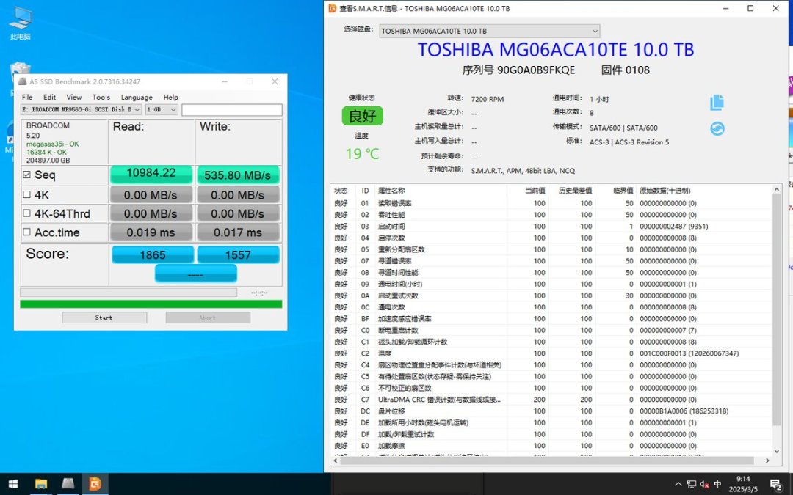Viewport: 793px width, 495px height.
Task: Enable the 4K test checkbox
Action: pos(27,194)
